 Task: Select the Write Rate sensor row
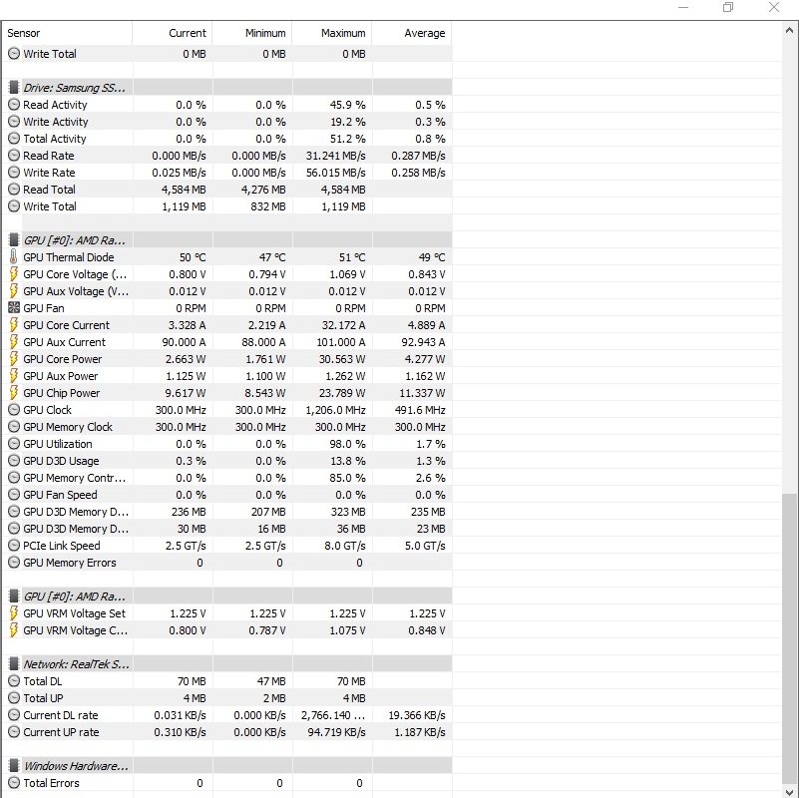pos(227,173)
